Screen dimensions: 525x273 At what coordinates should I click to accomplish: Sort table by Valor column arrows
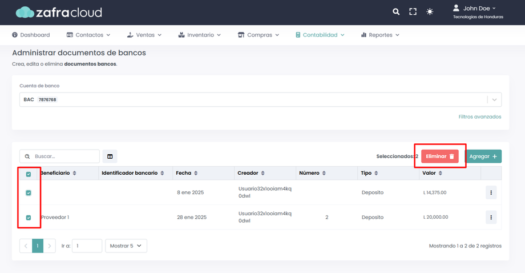440,173
